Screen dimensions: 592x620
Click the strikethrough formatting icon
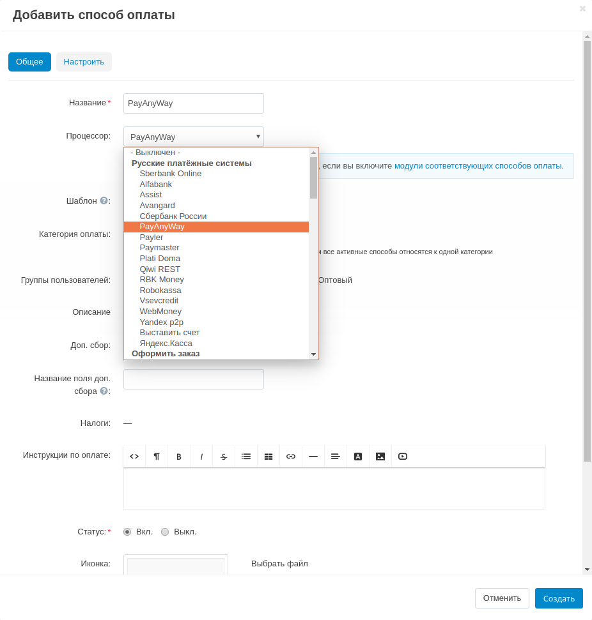pyautogui.click(x=224, y=457)
